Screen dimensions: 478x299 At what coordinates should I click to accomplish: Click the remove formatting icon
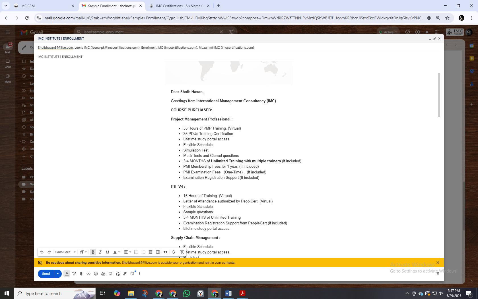(x=182, y=252)
